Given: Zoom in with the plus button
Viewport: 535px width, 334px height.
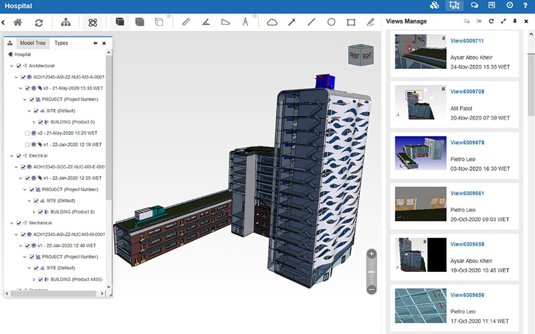Looking at the screenshot, I should [372, 254].
